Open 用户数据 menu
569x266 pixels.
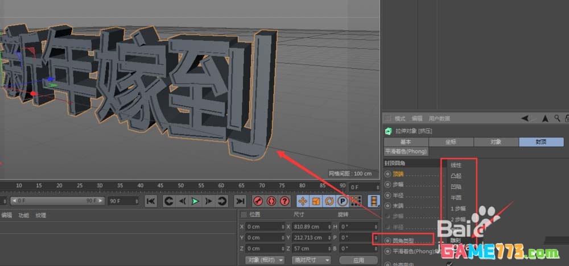click(x=439, y=118)
